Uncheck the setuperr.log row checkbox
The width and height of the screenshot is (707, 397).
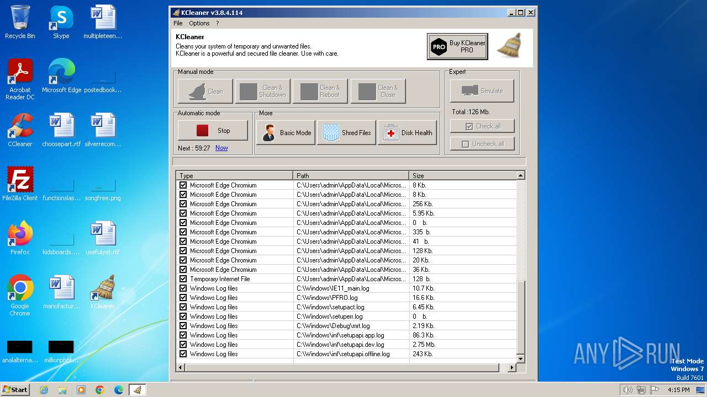tap(183, 316)
